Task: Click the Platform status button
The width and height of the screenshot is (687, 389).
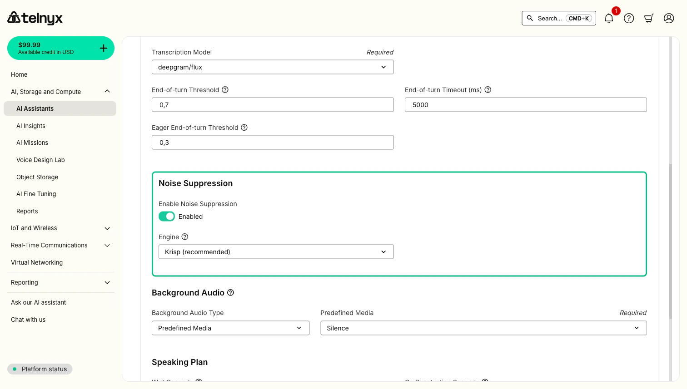Action: pos(40,369)
